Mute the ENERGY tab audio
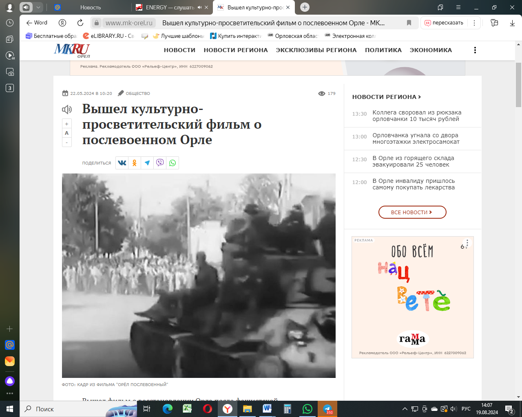Image resolution: width=522 pixels, height=417 pixels. [x=199, y=7]
